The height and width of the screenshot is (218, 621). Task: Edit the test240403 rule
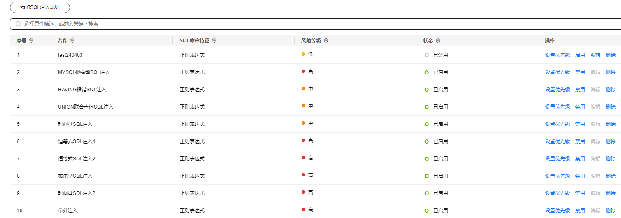[595, 55]
